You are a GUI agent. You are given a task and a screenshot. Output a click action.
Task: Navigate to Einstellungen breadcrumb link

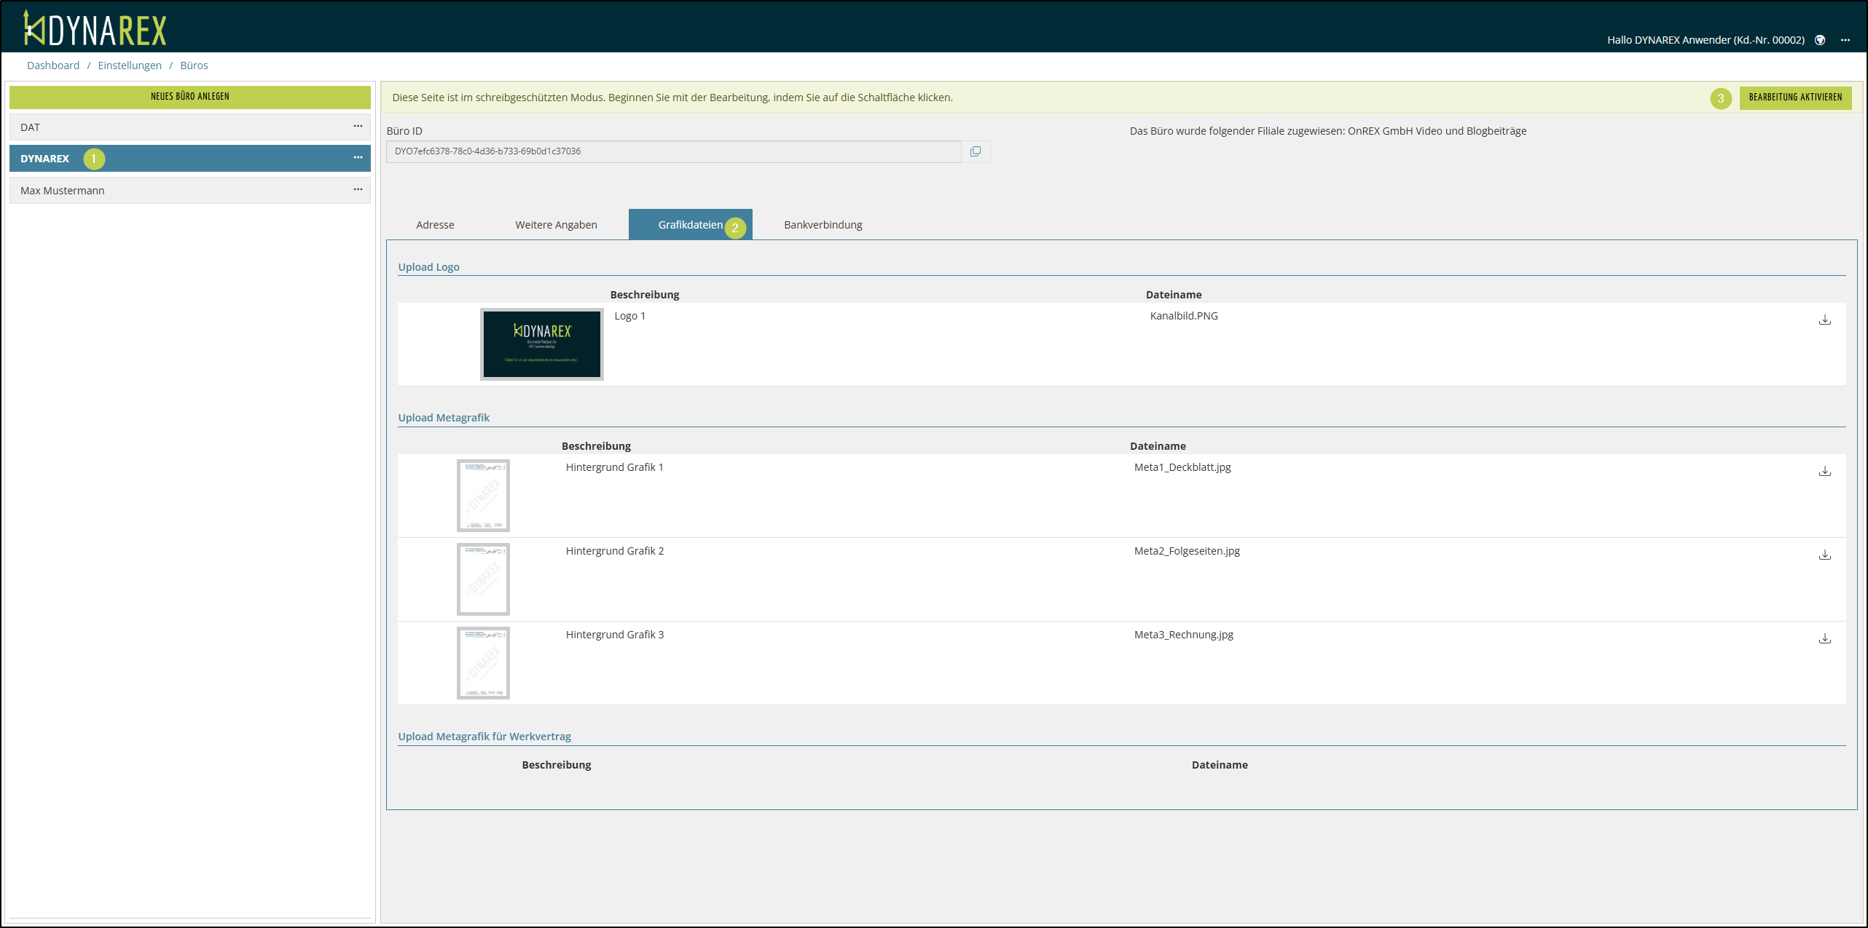click(x=130, y=66)
